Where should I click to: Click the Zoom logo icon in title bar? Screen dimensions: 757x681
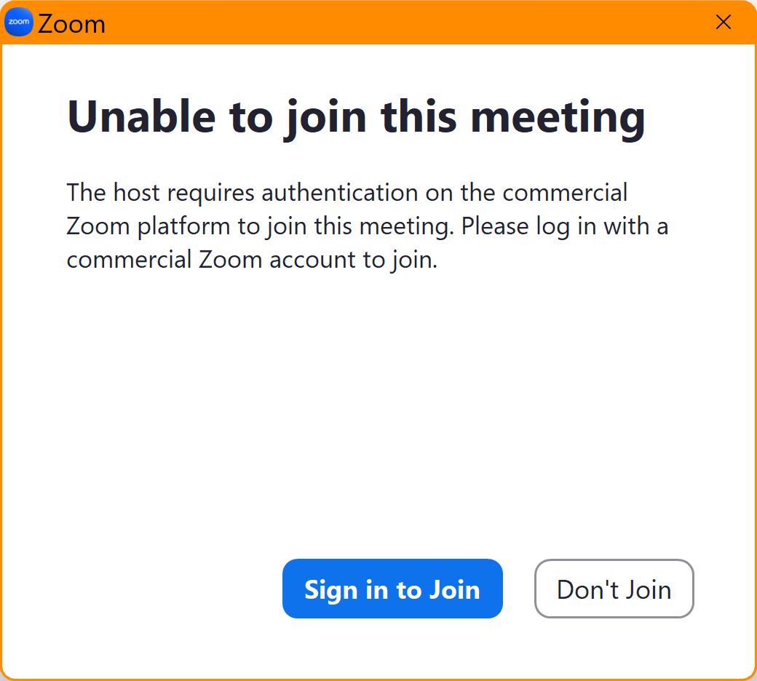[19, 23]
